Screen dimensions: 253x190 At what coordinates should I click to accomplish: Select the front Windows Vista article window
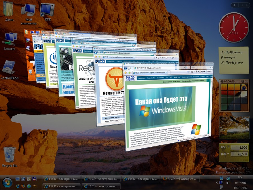[x=168, y=106]
